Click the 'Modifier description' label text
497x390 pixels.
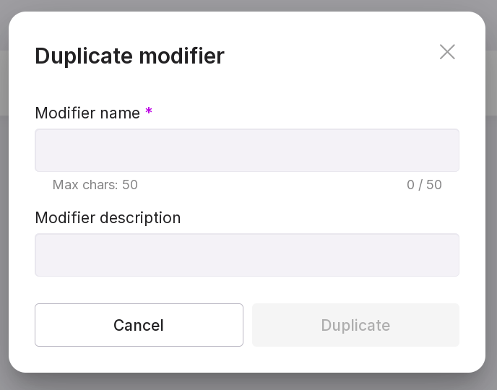[108, 217]
